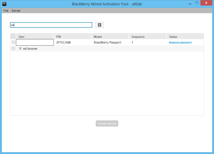Close the Wired Activation Tool window

tap(206, 3)
